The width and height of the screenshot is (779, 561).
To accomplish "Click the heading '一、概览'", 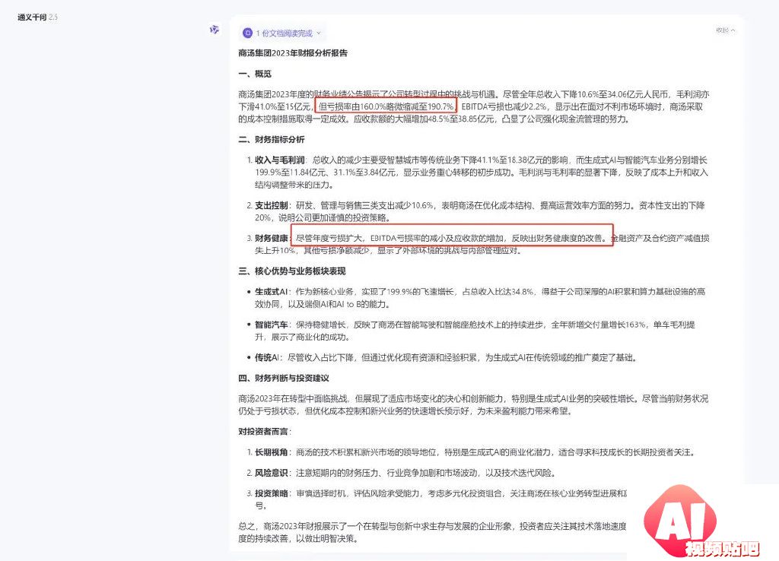I will 255,74.
